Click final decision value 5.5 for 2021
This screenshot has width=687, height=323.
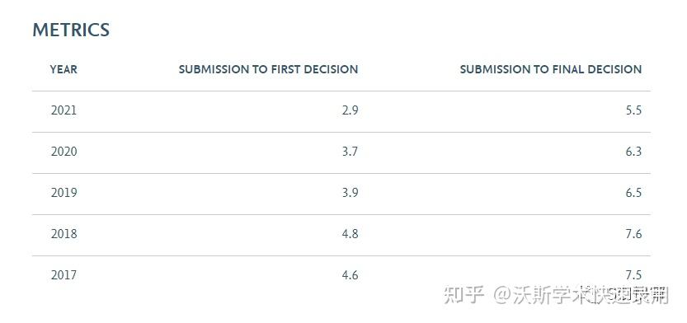633,110
